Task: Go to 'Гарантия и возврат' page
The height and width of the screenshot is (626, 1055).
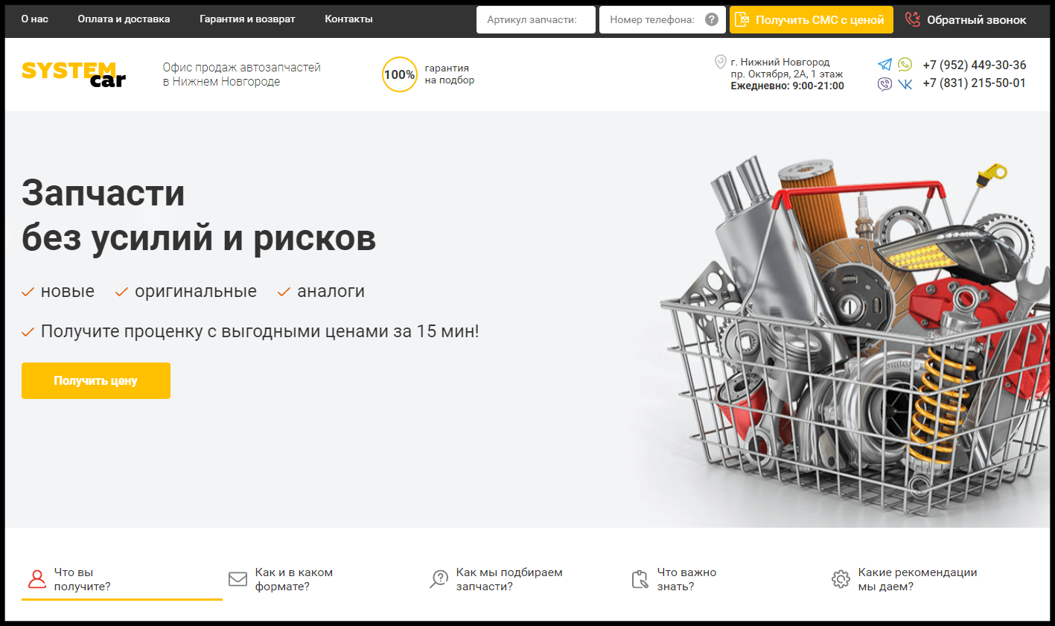Action: pyautogui.click(x=247, y=19)
